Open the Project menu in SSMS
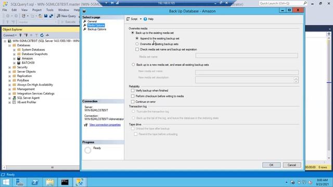The image size is (333, 187). pos(37,10)
